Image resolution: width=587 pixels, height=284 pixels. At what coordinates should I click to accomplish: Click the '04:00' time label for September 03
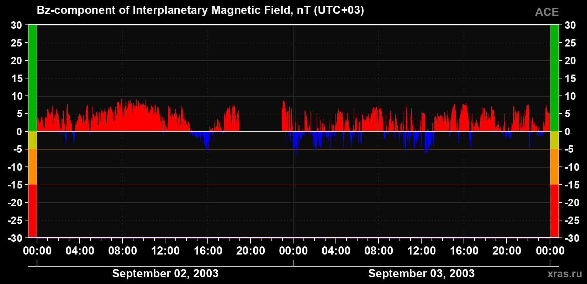click(x=336, y=251)
